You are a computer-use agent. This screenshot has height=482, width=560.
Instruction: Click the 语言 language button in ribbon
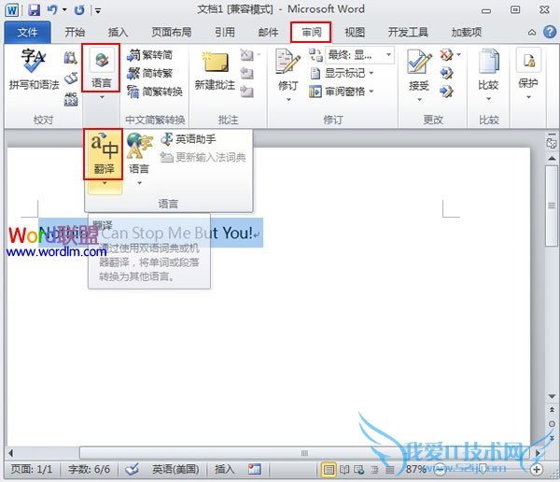coord(101,68)
